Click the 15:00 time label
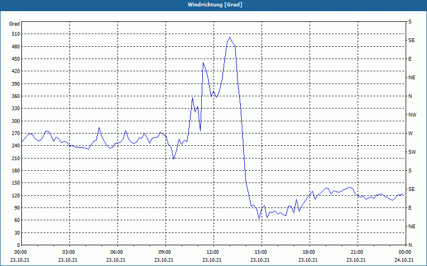Screen dimensions: 427x266 (262, 252)
